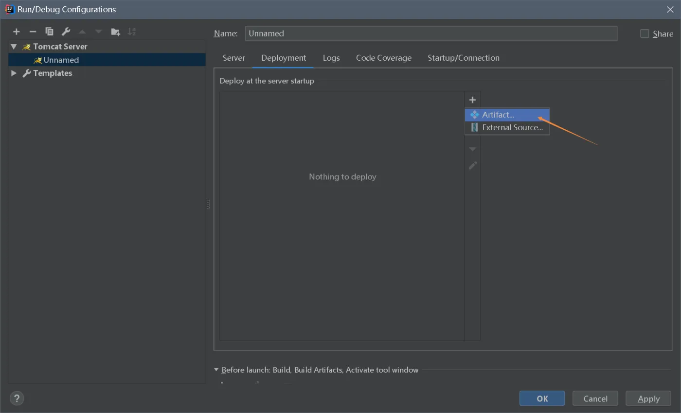681x413 pixels.
Task: Remove selected configuration with minus icon
Action: 33,32
